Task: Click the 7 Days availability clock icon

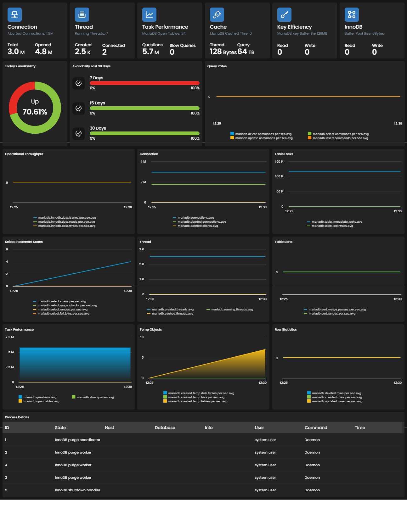Action: click(x=79, y=83)
